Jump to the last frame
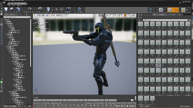 pyautogui.click(x=132, y=106)
